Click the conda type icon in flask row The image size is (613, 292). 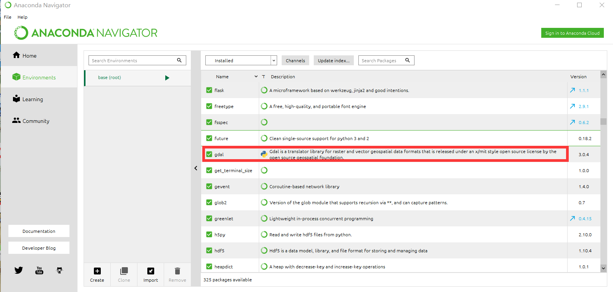[x=264, y=90]
